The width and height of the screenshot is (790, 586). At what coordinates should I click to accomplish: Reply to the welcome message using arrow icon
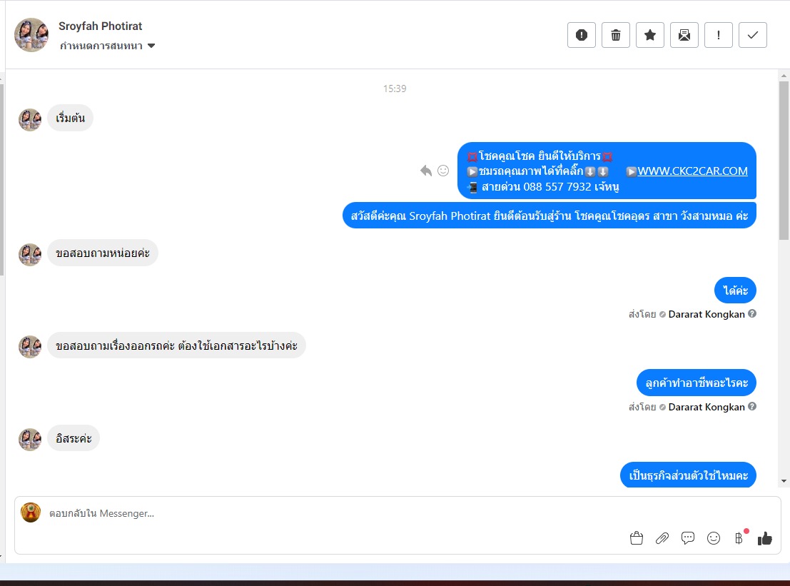coord(426,171)
